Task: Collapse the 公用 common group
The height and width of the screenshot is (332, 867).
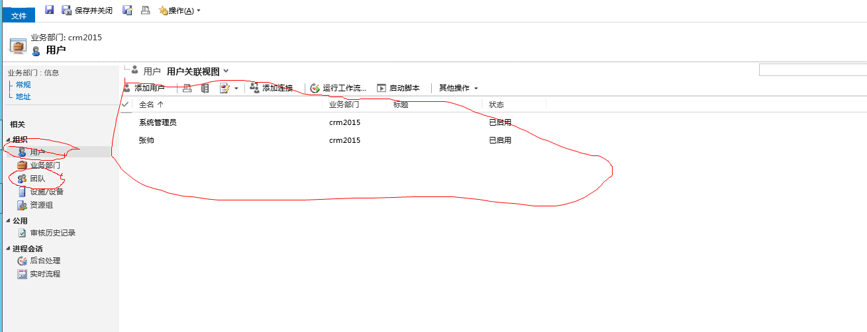Action: pyautogui.click(x=9, y=221)
